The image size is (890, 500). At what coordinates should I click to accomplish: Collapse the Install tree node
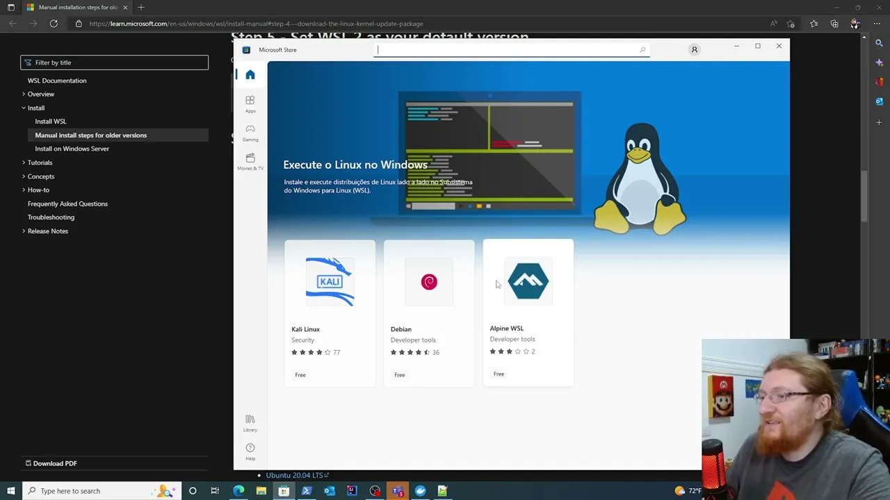tap(24, 108)
